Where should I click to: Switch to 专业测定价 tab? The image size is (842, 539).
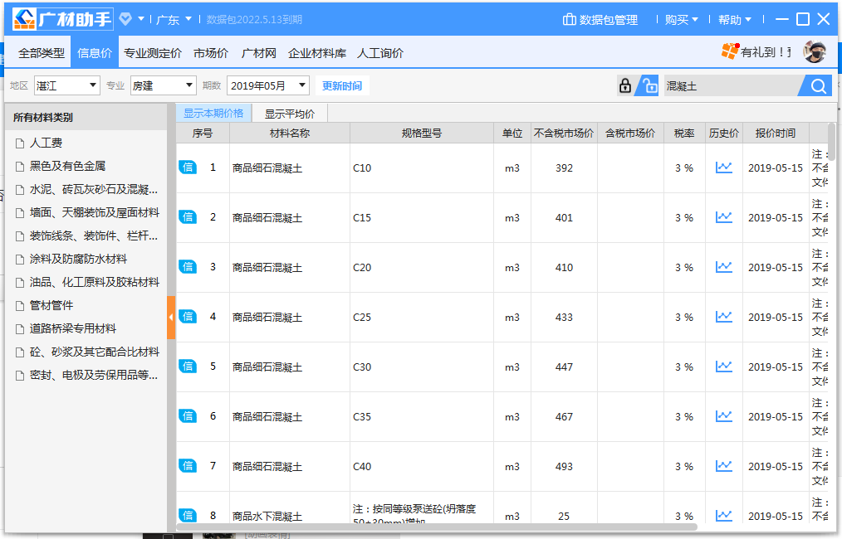click(153, 53)
